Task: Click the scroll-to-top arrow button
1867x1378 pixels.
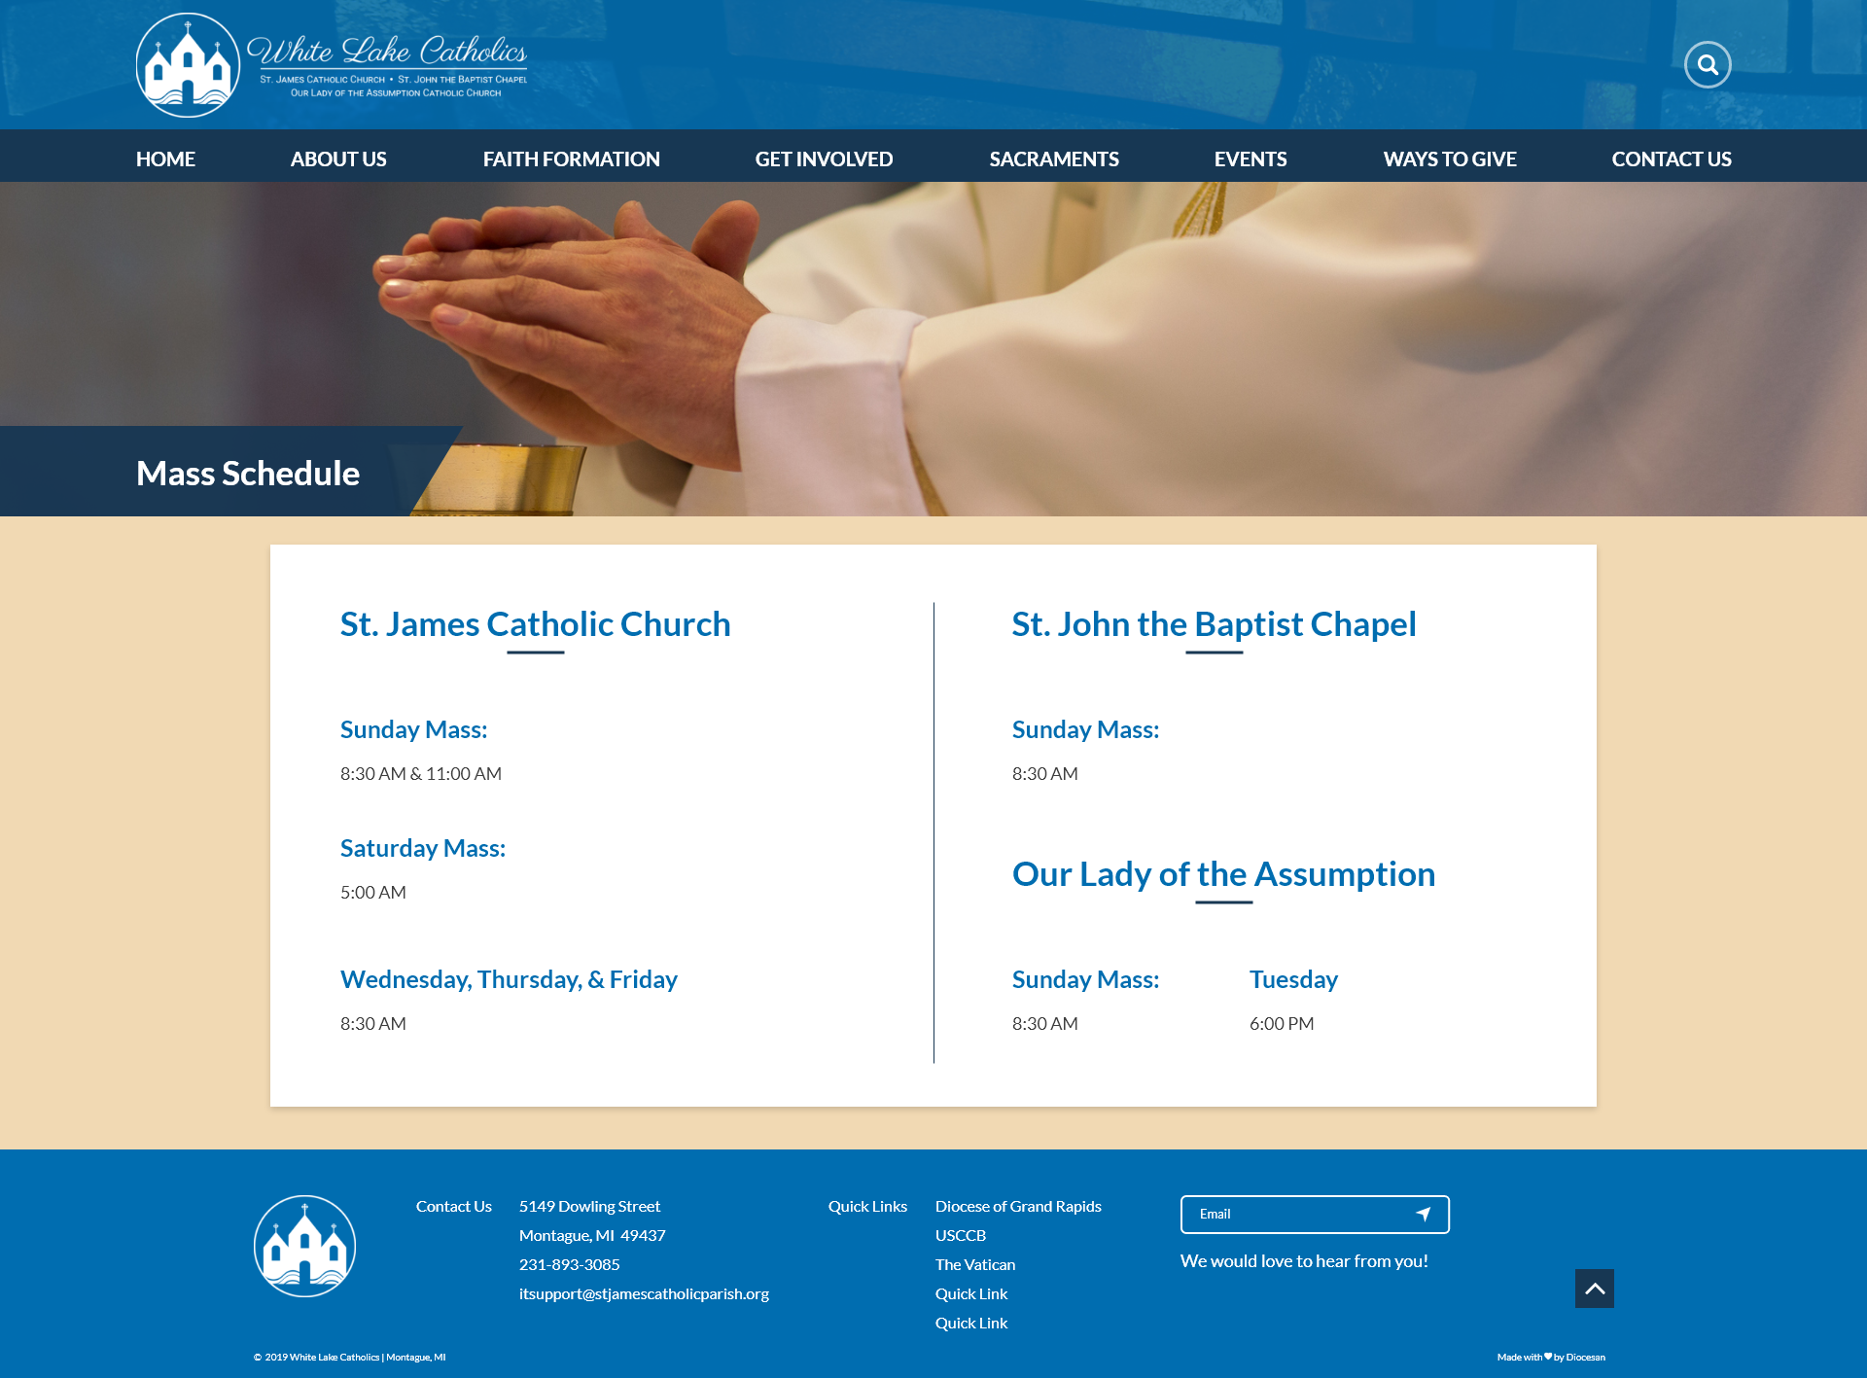Action: 1594,1289
